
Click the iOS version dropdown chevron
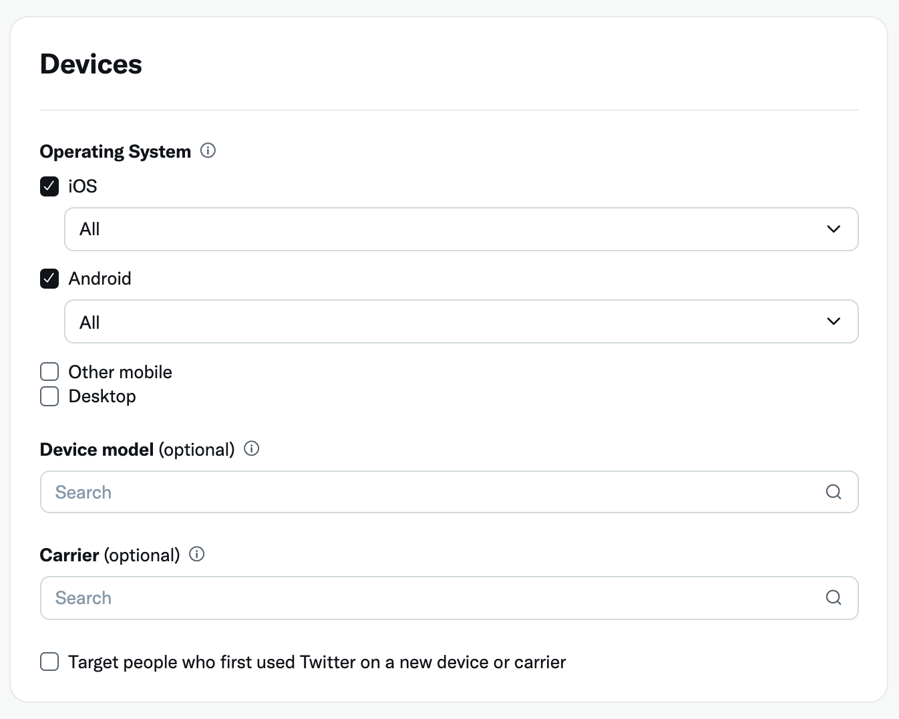click(x=834, y=229)
